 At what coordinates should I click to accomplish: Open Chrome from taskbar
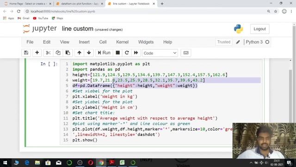point(101,163)
